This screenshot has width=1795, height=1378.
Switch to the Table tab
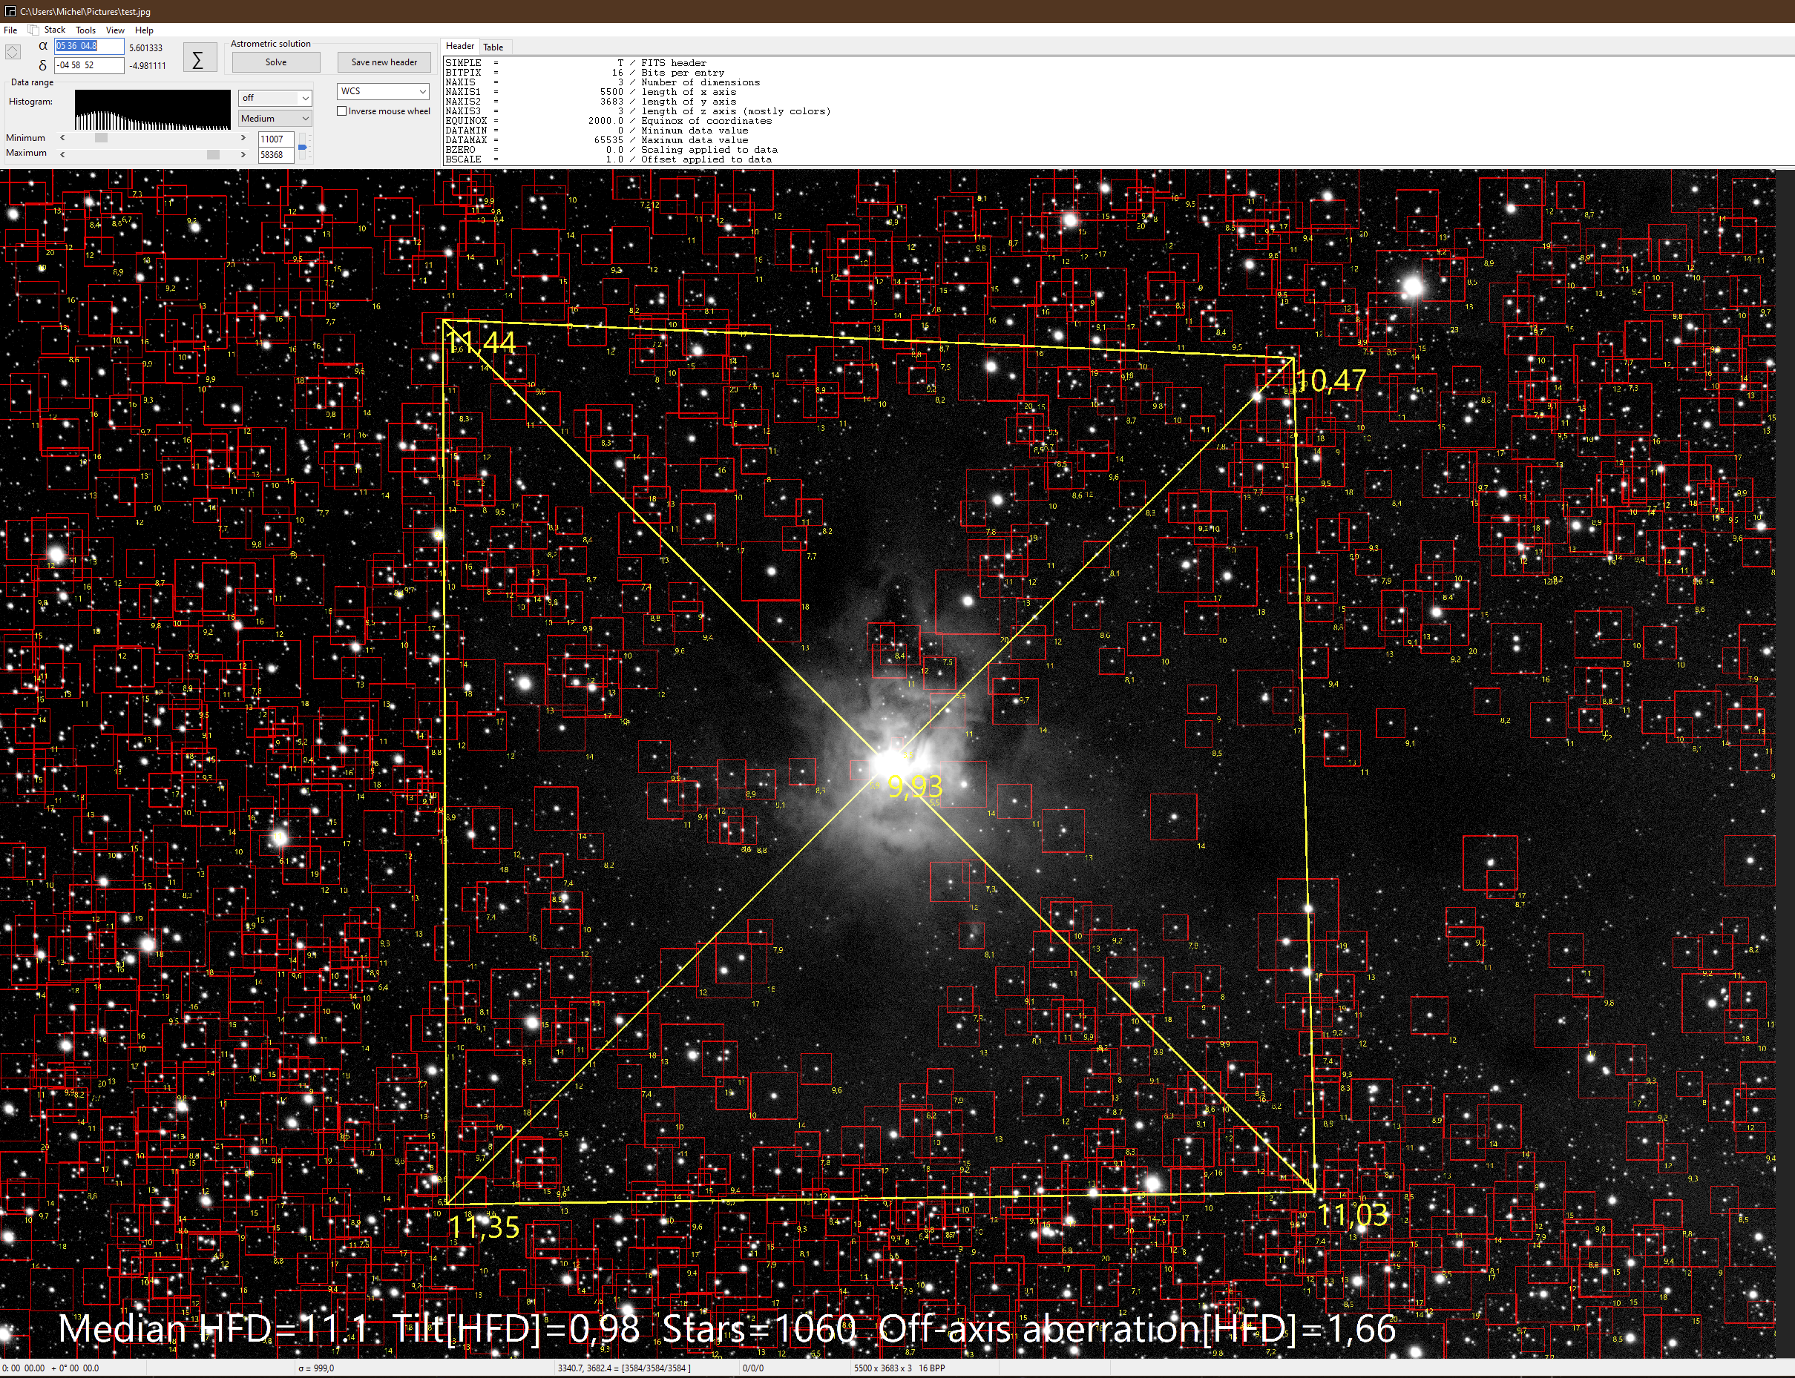[x=493, y=47]
